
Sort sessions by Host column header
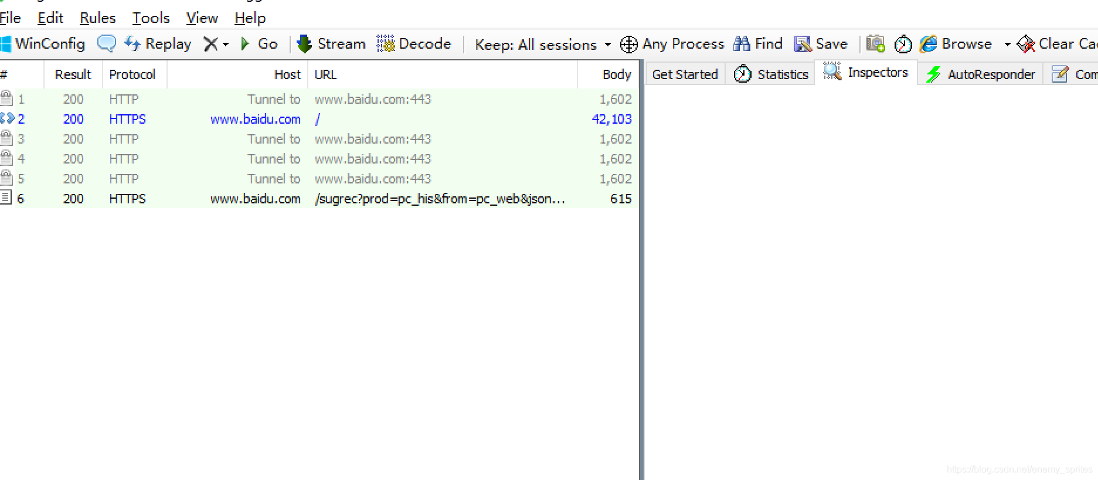[x=238, y=74]
